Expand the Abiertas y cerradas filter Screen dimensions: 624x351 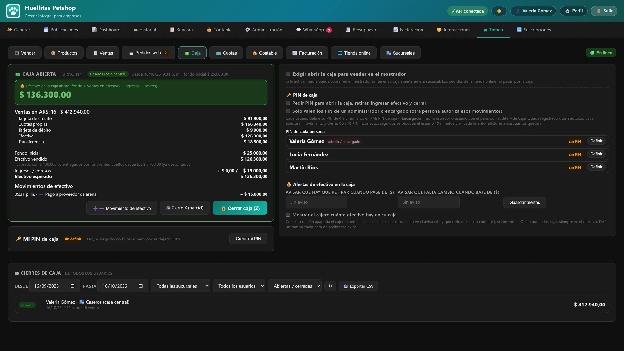(295, 286)
